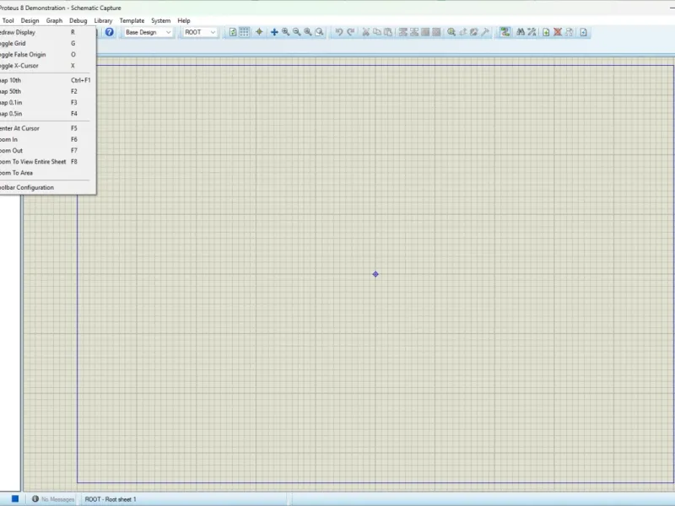Image resolution: width=675 pixels, height=506 pixels.
Task: Select Snap 10th menu entry
Action: [46, 80]
